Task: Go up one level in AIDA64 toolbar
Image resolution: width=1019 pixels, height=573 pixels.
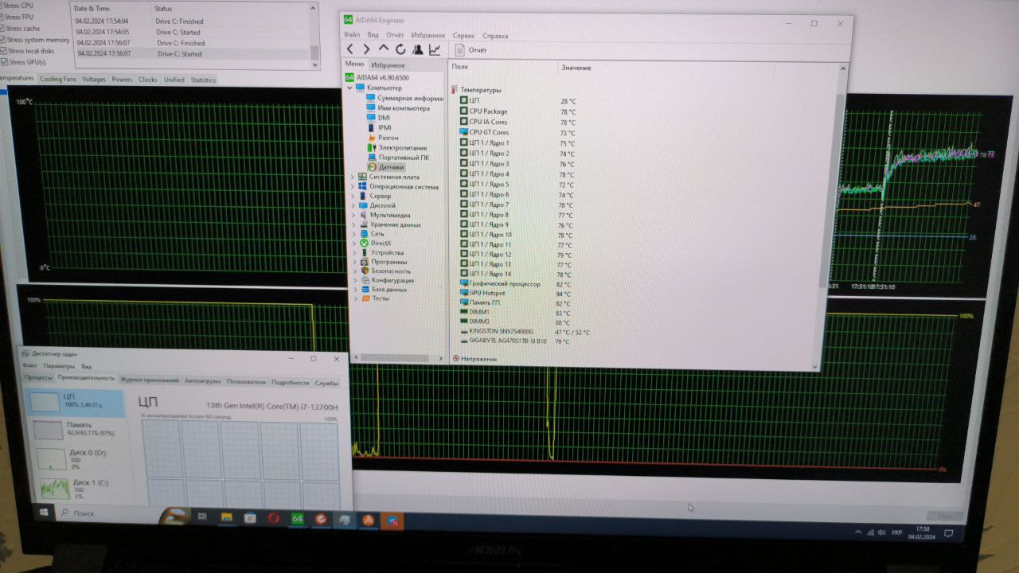Action: [x=383, y=49]
